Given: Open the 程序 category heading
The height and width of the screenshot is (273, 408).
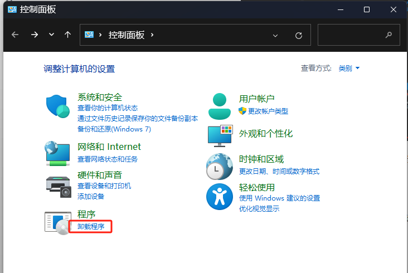Looking at the screenshot, I should (86, 214).
